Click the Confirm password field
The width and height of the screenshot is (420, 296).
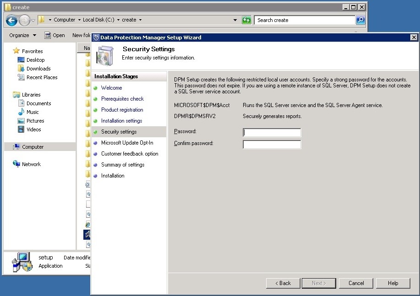pyautogui.click(x=272, y=145)
